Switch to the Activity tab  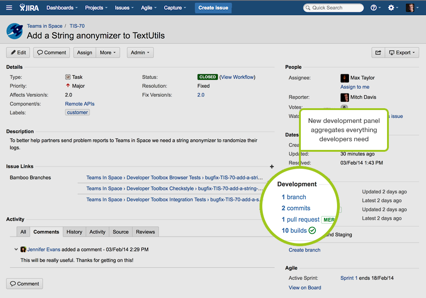97,232
